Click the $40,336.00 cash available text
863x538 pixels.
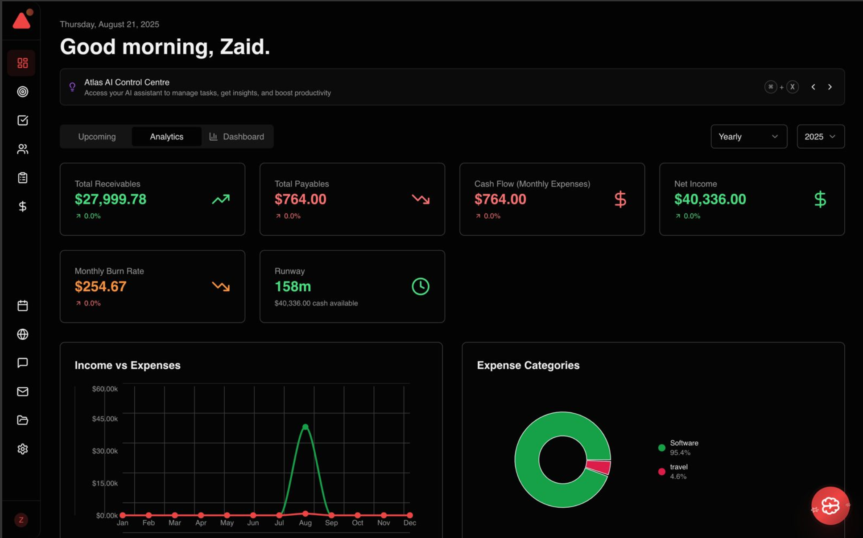click(316, 303)
